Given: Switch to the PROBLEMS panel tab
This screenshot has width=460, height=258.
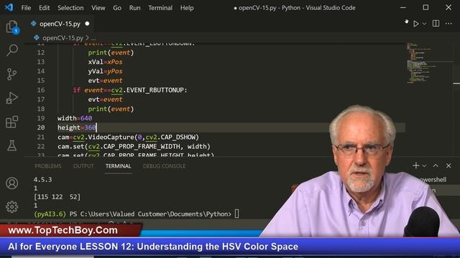Looking at the screenshot, I should coord(48,166).
